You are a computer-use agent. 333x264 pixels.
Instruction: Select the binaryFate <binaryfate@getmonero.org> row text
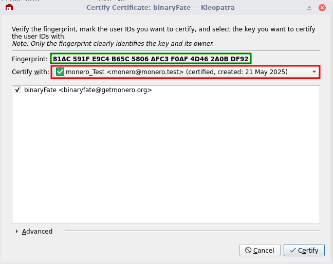88,90
